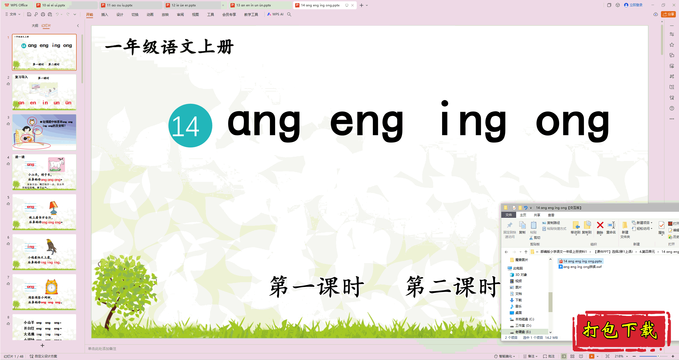Screen dimensions: 679x360
Task: Click the Undo arrow icon
Action: [57, 14]
